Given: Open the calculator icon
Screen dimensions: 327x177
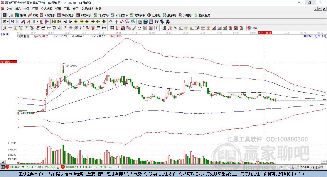Looking at the screenshot, I should [145, 22].
